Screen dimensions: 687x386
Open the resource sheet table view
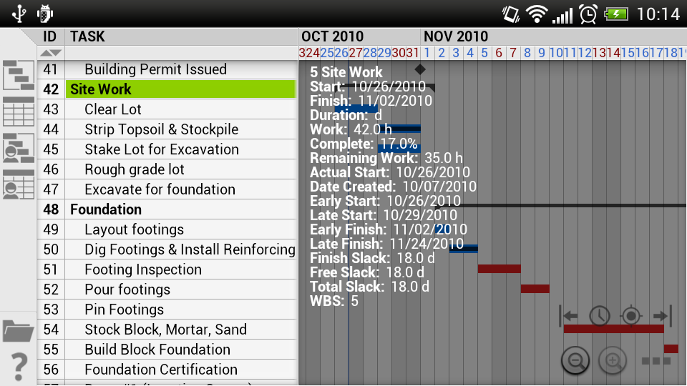point(18,185)
